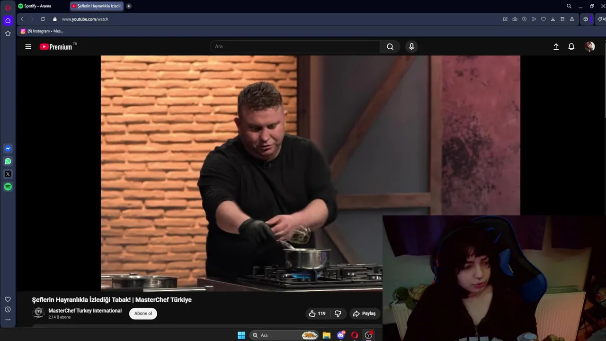Viewport: 606px width, 341px height.
Task: Take a snapshot with the camera icon
Action: [515, 19]
